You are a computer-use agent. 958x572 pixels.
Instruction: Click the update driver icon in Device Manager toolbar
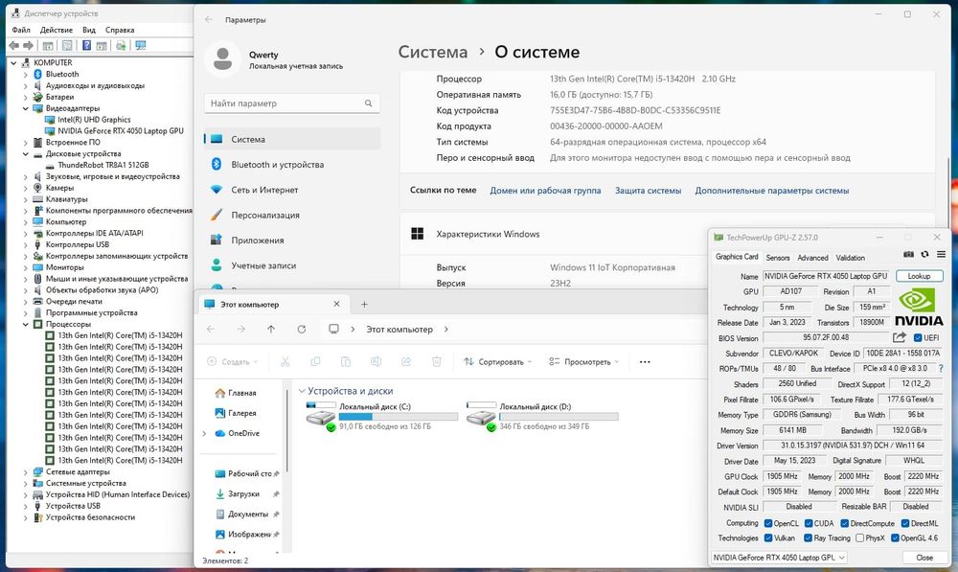click(x=121, y=46)
